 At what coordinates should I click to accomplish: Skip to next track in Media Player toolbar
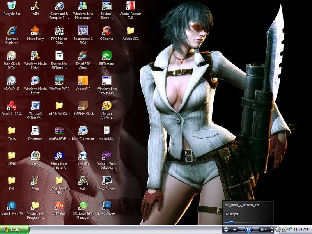click(255, 229)
